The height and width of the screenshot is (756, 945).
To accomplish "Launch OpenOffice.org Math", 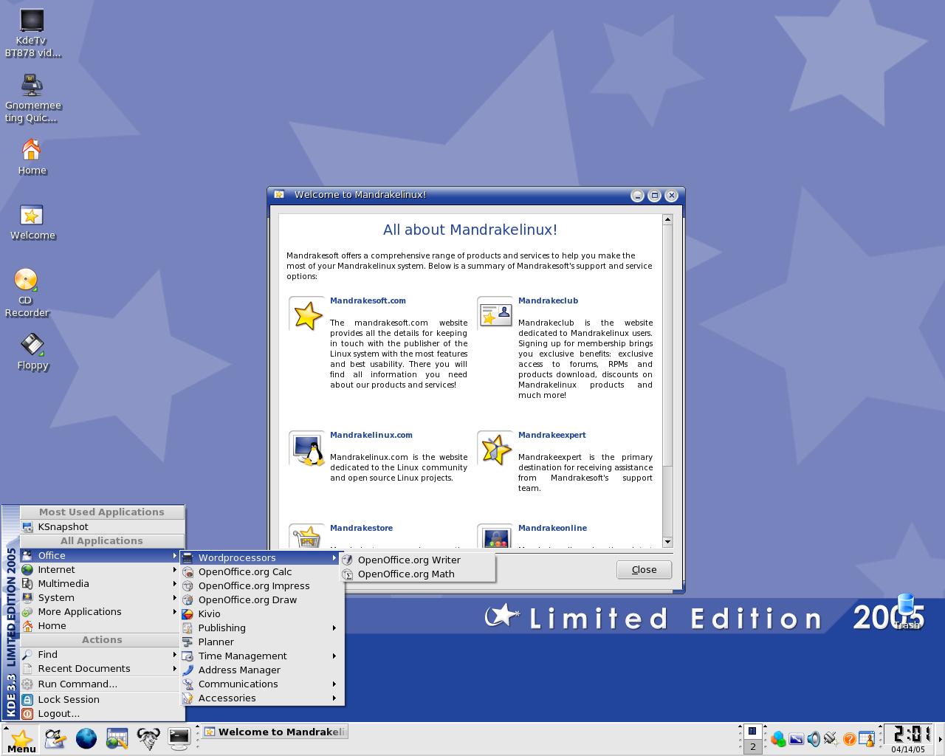I will pos(417,574).
